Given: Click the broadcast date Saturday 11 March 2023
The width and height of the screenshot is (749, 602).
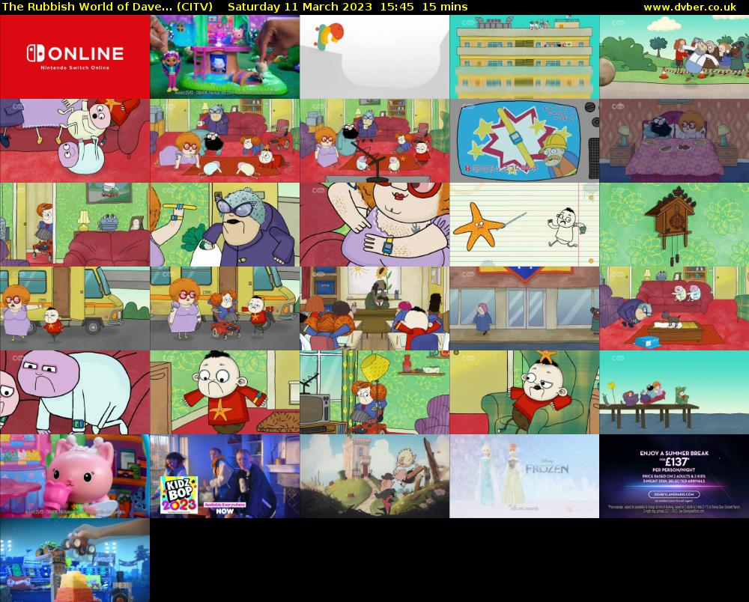Looking at the screenshot, I should 300,7.
